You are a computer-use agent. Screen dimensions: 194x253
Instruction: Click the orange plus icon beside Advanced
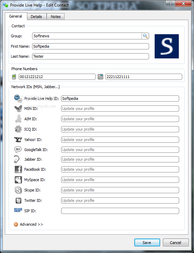point(16,224)
